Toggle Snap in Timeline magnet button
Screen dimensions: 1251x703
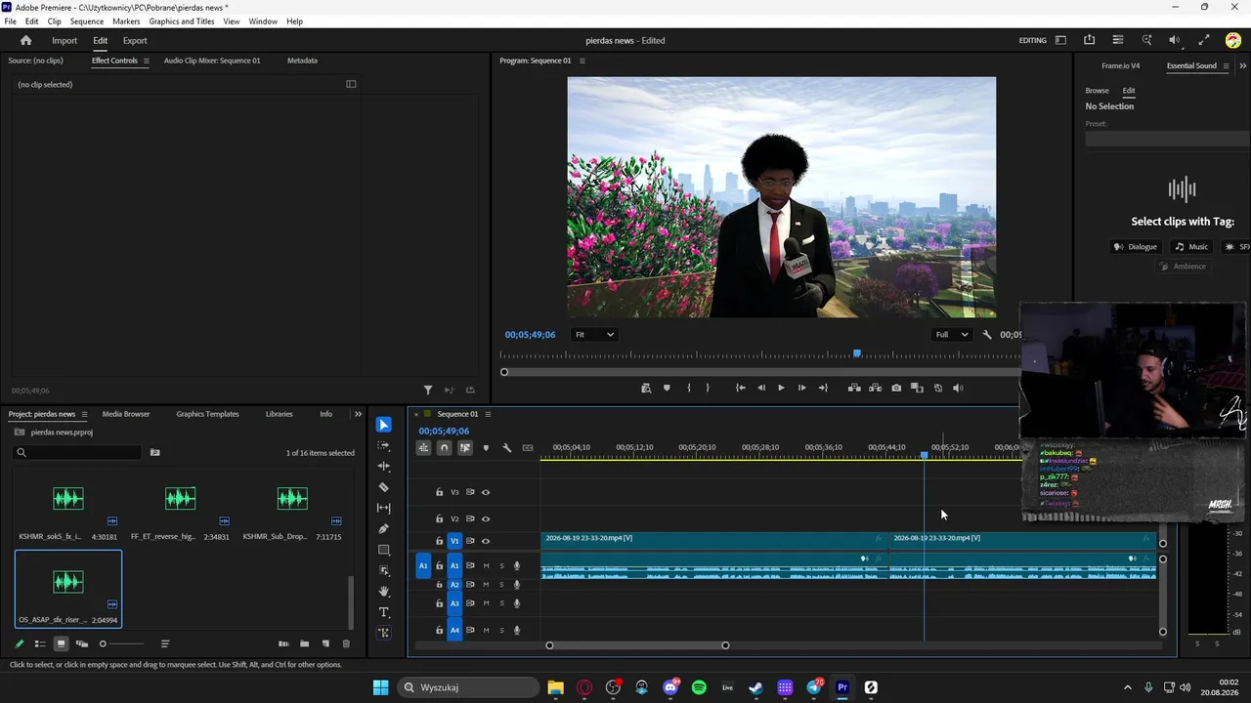coord(444,448)
